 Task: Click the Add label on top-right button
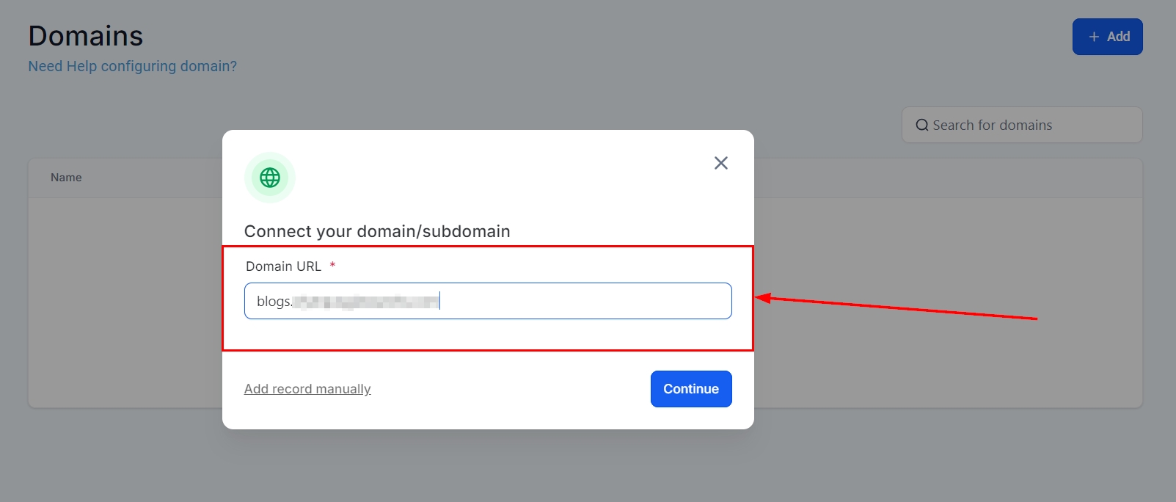(x=1118, y=37)
